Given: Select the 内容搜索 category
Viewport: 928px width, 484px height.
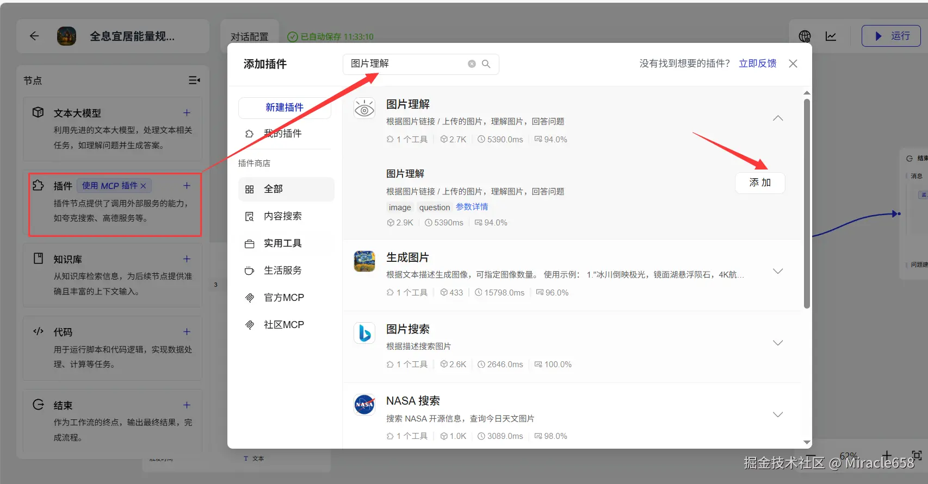Looking at the screenshot, I should [x=286, y=216].
